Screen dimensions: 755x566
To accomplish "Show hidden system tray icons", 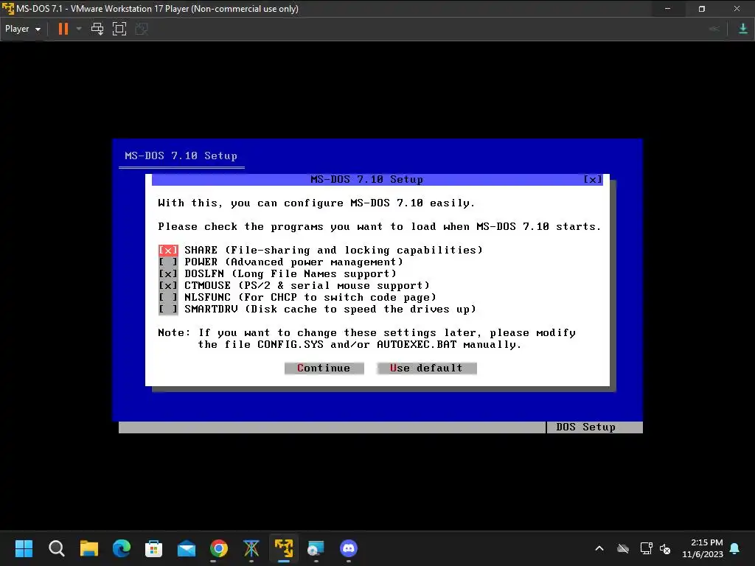I will (599, 548).
